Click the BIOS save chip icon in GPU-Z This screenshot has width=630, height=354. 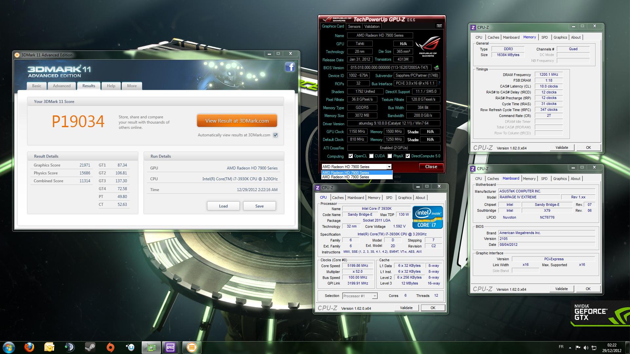coord(436,68)
